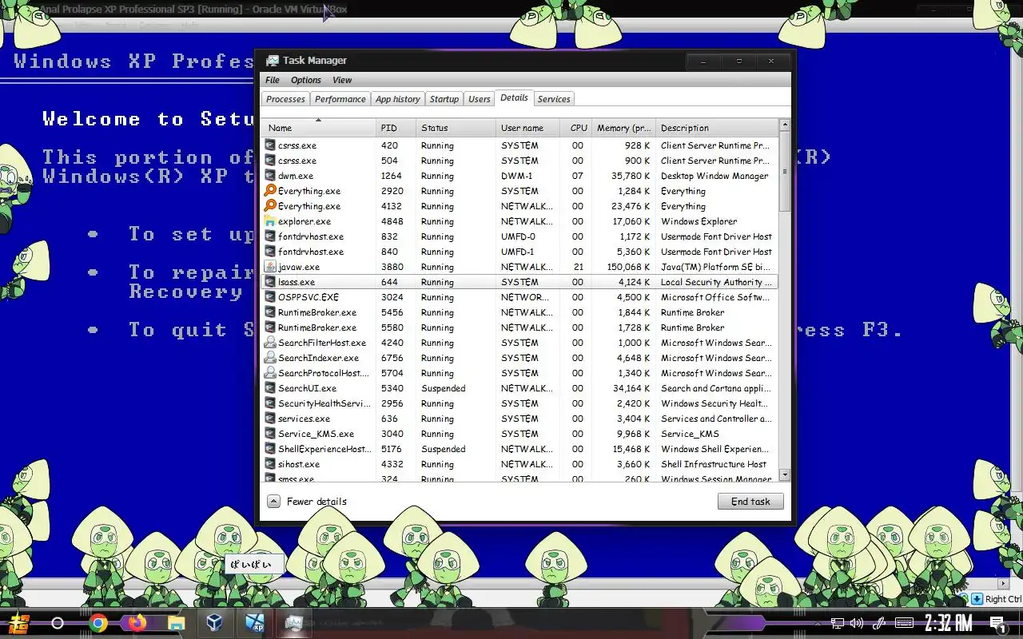Switch to the App history tab
This screenshot has height=639, width=1023.
(x=397, y=99)
